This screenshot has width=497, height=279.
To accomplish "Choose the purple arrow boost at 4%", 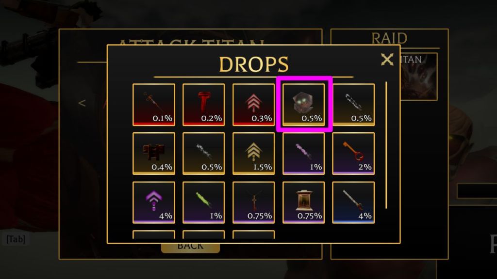I will (x=154, y=202).
